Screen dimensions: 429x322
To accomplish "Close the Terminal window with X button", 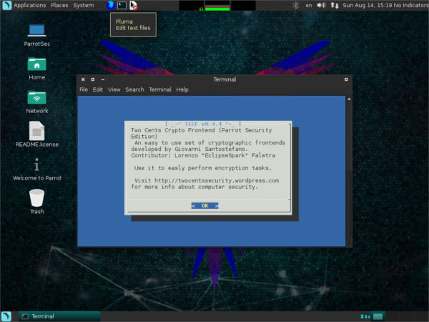I will pyautogui.click(x=83, y=79).
